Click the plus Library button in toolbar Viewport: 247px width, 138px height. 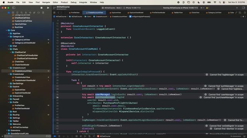[237, 8]
